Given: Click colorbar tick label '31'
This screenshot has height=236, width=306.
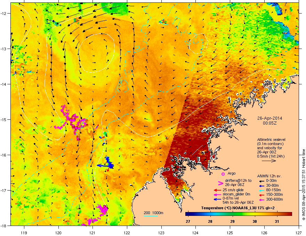Looking at the screenshot, I should [277, 221].
